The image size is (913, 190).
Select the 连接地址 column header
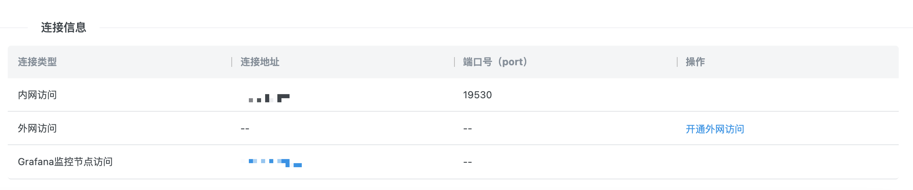260,62
